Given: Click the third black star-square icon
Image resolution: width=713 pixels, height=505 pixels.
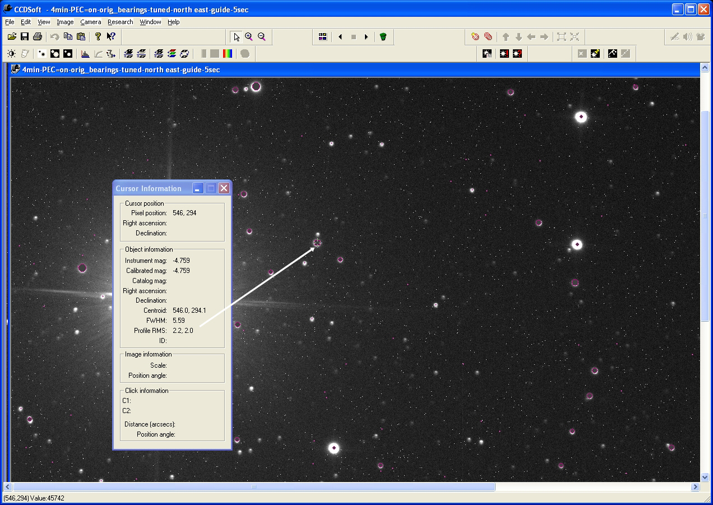Looking at the screenshot, I should coord(68,54).
